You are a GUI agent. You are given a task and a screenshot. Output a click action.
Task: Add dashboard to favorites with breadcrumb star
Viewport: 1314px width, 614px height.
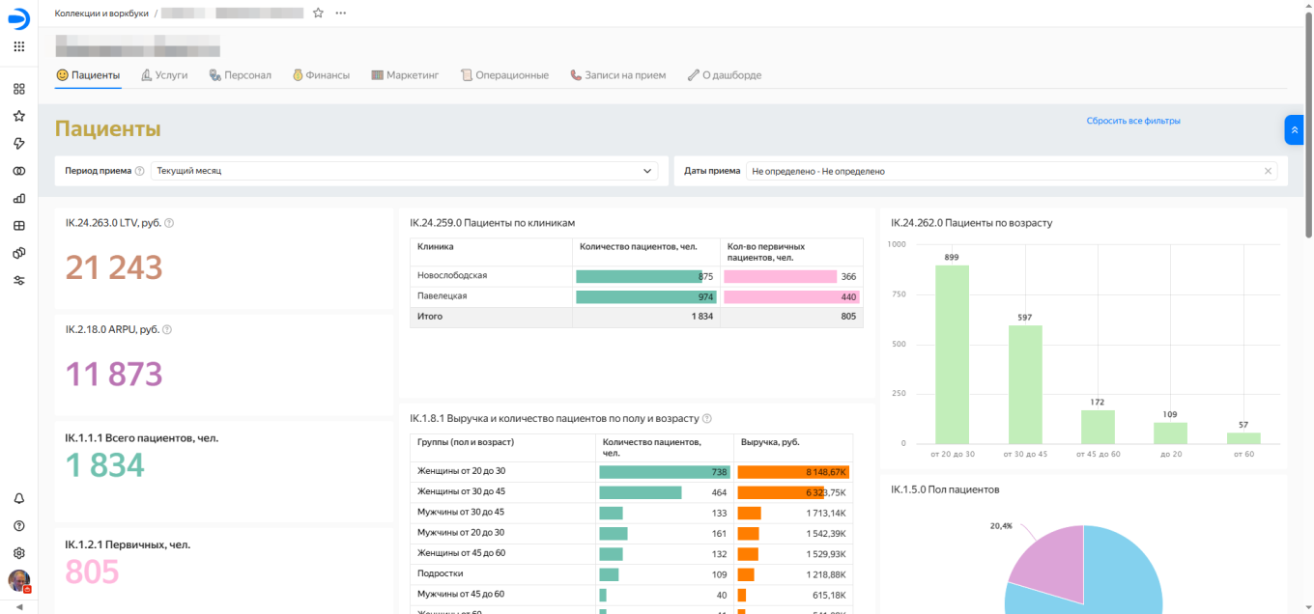pyautogui.click(x=318, y=13)
